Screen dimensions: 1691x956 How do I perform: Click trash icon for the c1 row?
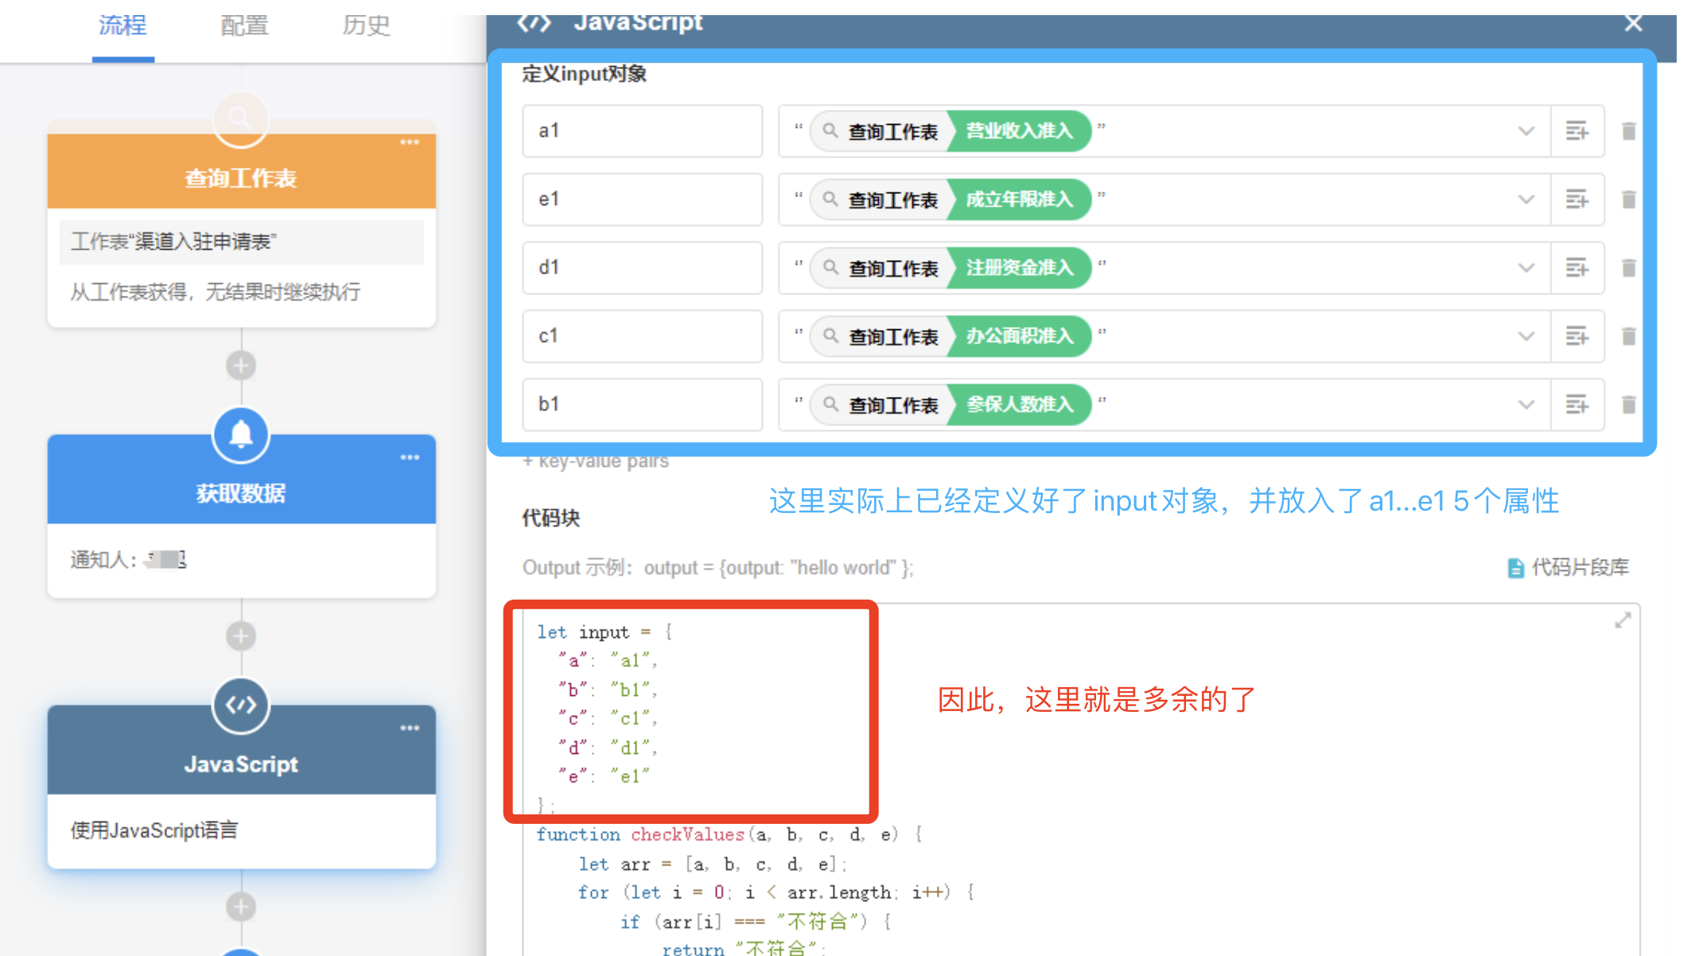(1628, 336)
